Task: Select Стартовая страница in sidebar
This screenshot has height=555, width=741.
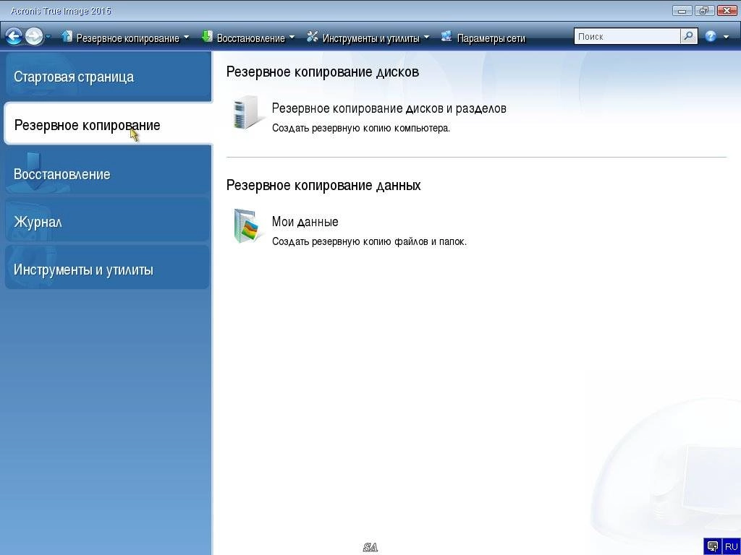Action: point(109,77)
